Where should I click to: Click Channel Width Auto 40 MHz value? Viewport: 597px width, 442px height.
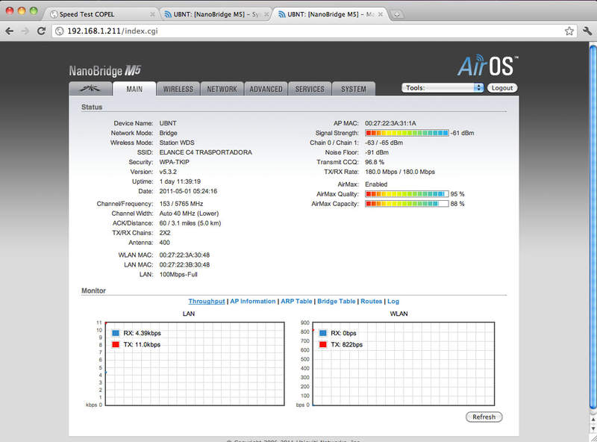point(189,214)
